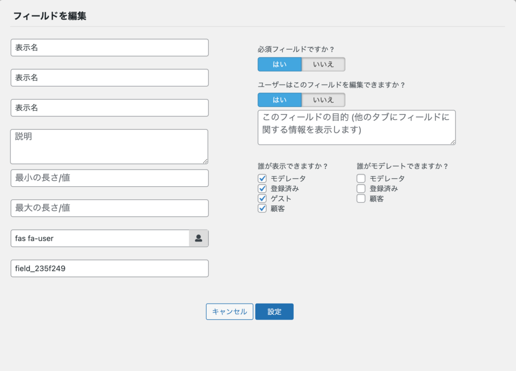This screenshot has height=371, width=516.
Task: Select いいえ for 必須フィールドですか
Action: click(323, 64)
